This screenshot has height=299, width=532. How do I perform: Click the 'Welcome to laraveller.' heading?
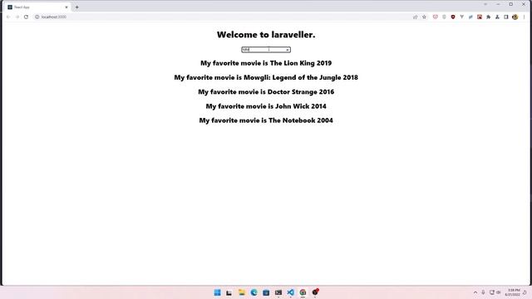tap(266, 35)
